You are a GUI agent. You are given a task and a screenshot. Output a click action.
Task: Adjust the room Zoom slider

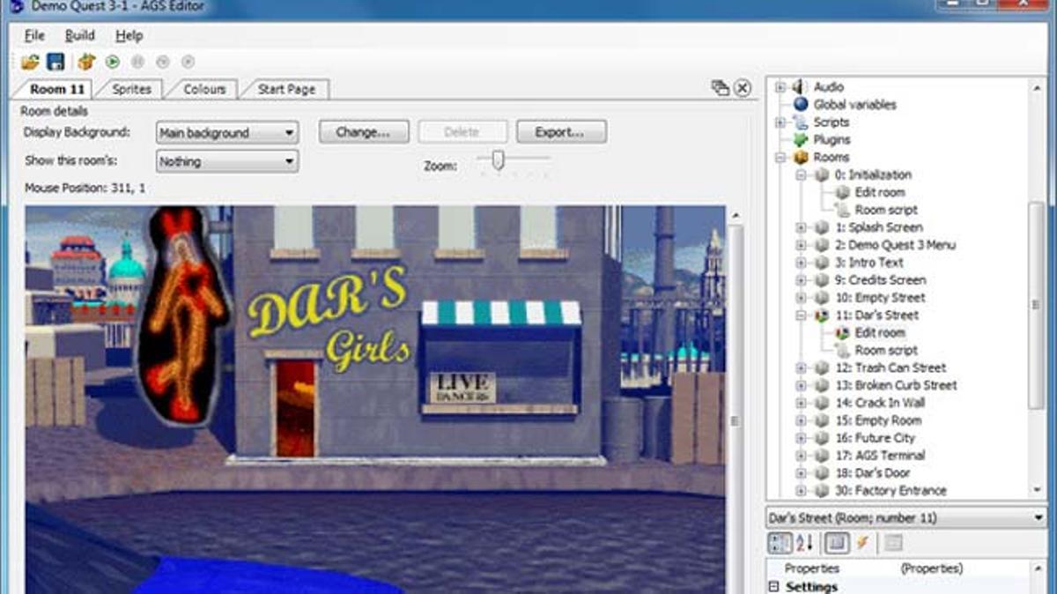click(496, 160)
